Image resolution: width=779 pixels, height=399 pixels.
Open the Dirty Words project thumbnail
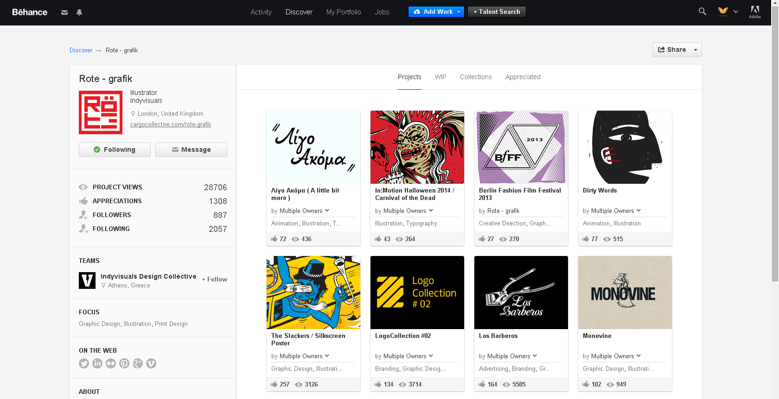pyautogui.click(x=625, y=147)
